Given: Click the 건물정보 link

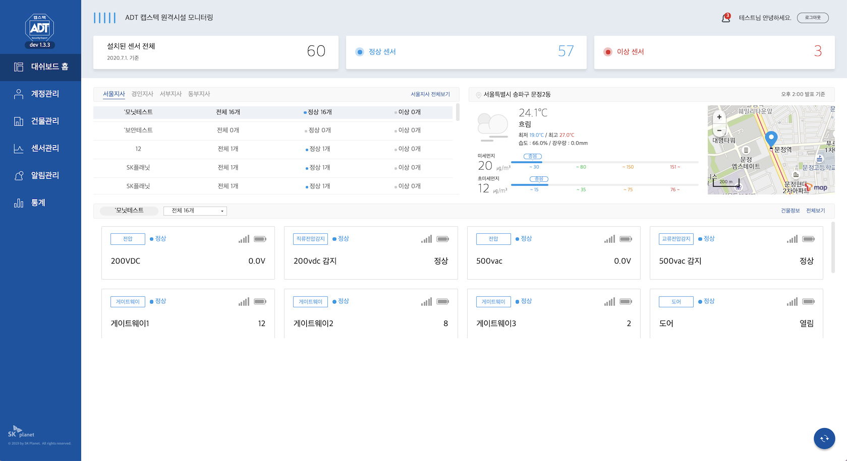Looking at the screenshot, I should 790,211.
